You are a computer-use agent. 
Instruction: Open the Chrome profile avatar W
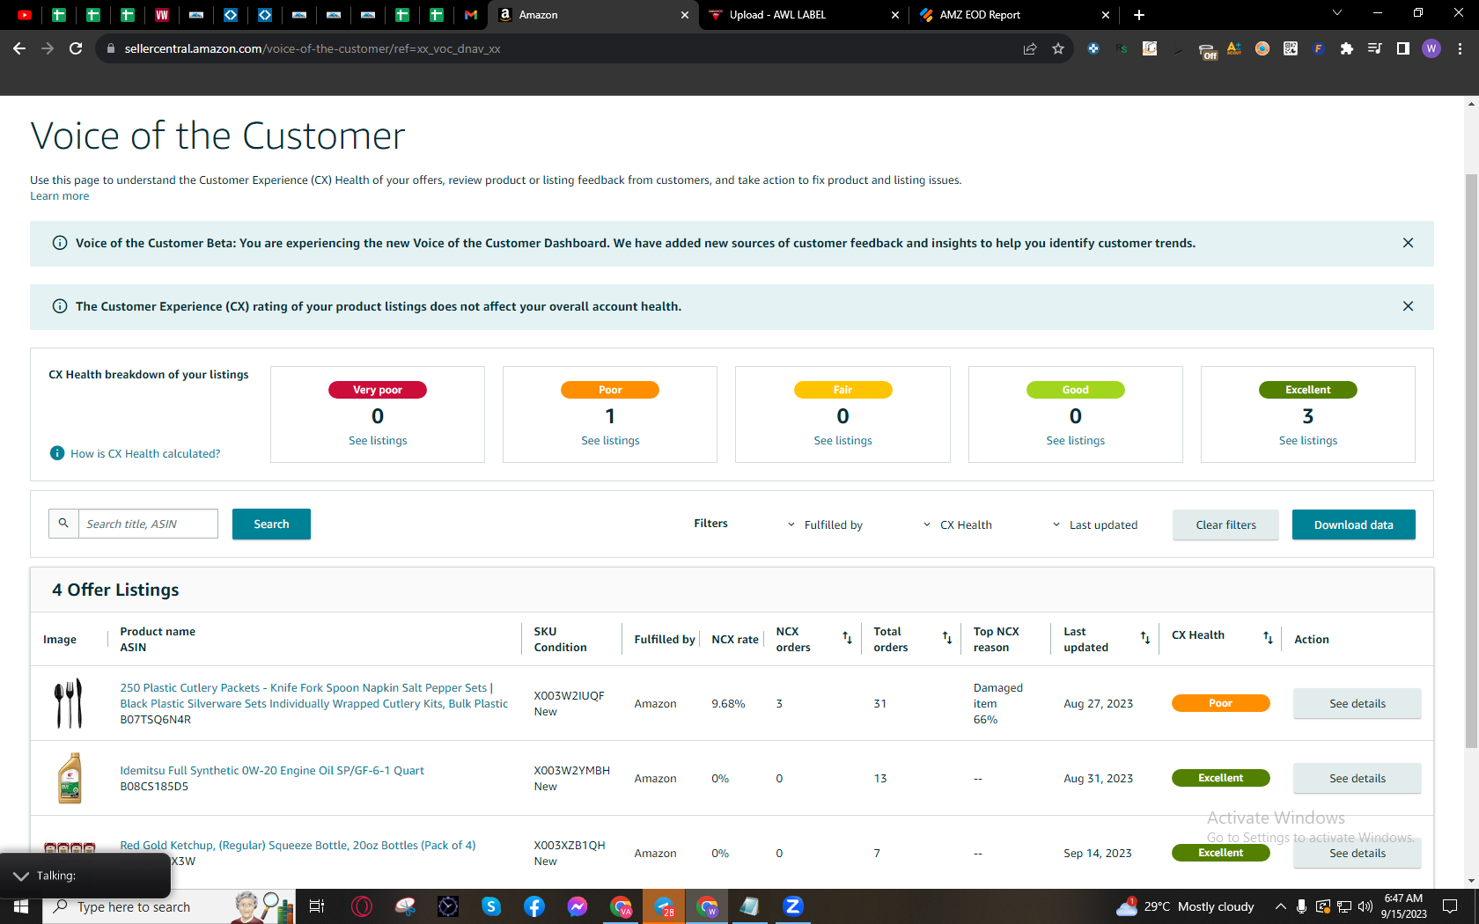1431,48
